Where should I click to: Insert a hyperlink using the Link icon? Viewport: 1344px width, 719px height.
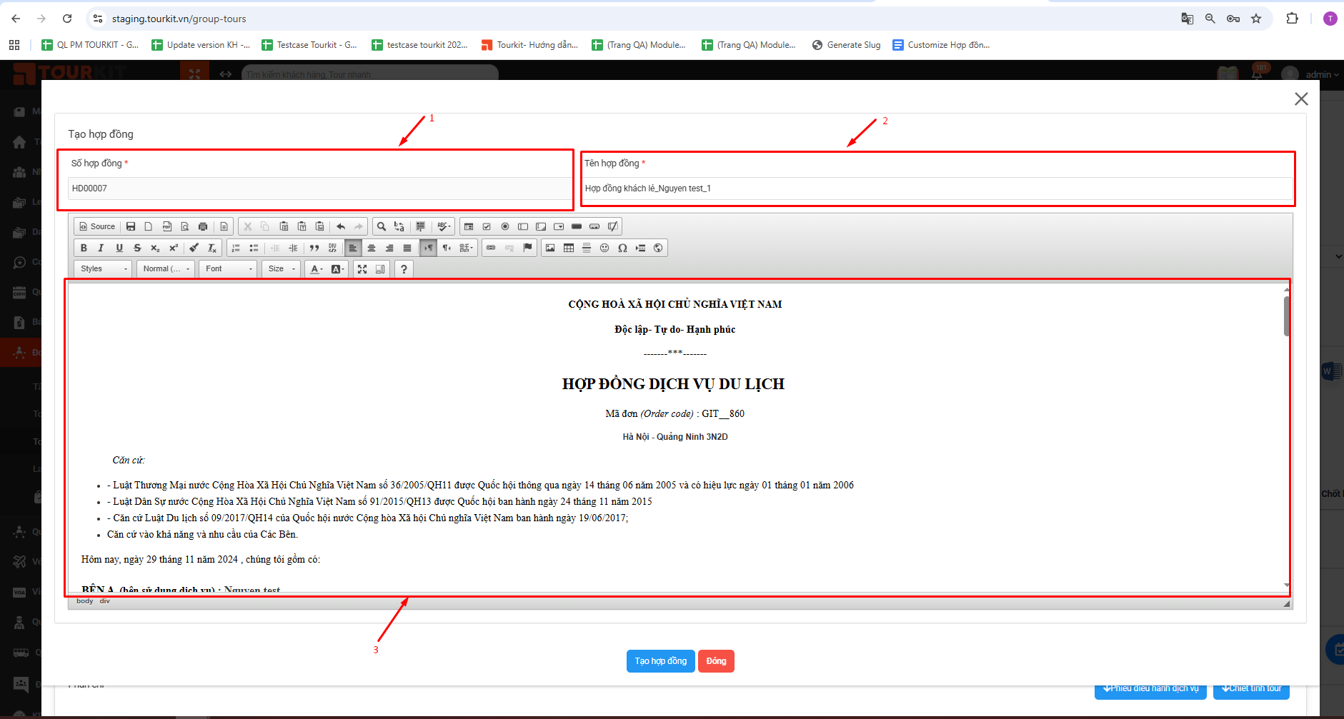point(491,248)
